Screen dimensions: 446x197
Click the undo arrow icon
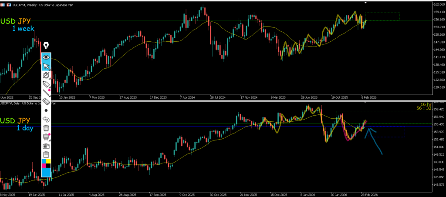coord(46,119)
